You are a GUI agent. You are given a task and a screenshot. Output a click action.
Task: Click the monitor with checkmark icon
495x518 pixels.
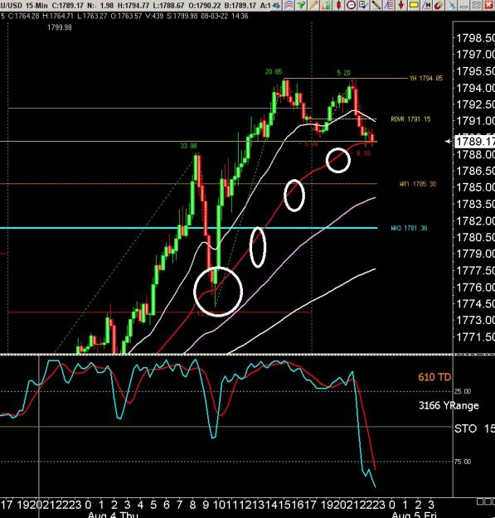tap(363, 5)
